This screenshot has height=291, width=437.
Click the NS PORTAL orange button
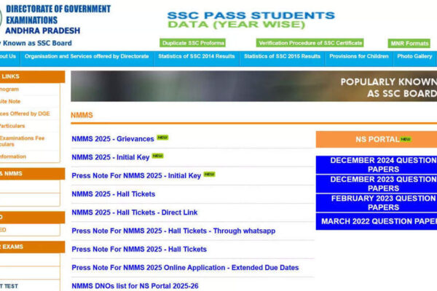[x=377, y=139]
